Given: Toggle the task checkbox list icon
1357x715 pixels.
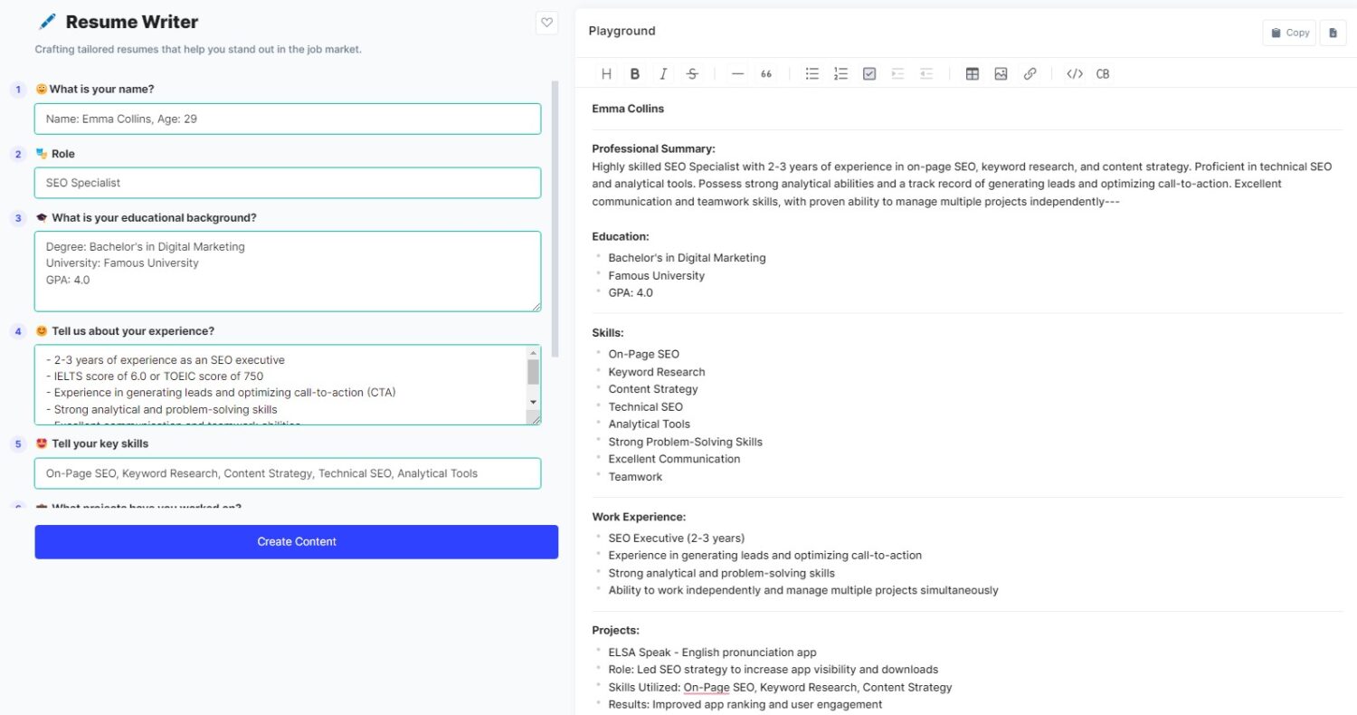Looking at the screenshot, I should [869, 74].
